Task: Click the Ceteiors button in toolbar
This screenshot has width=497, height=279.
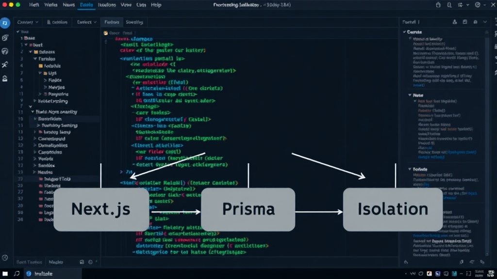Action: click(57, 22)
